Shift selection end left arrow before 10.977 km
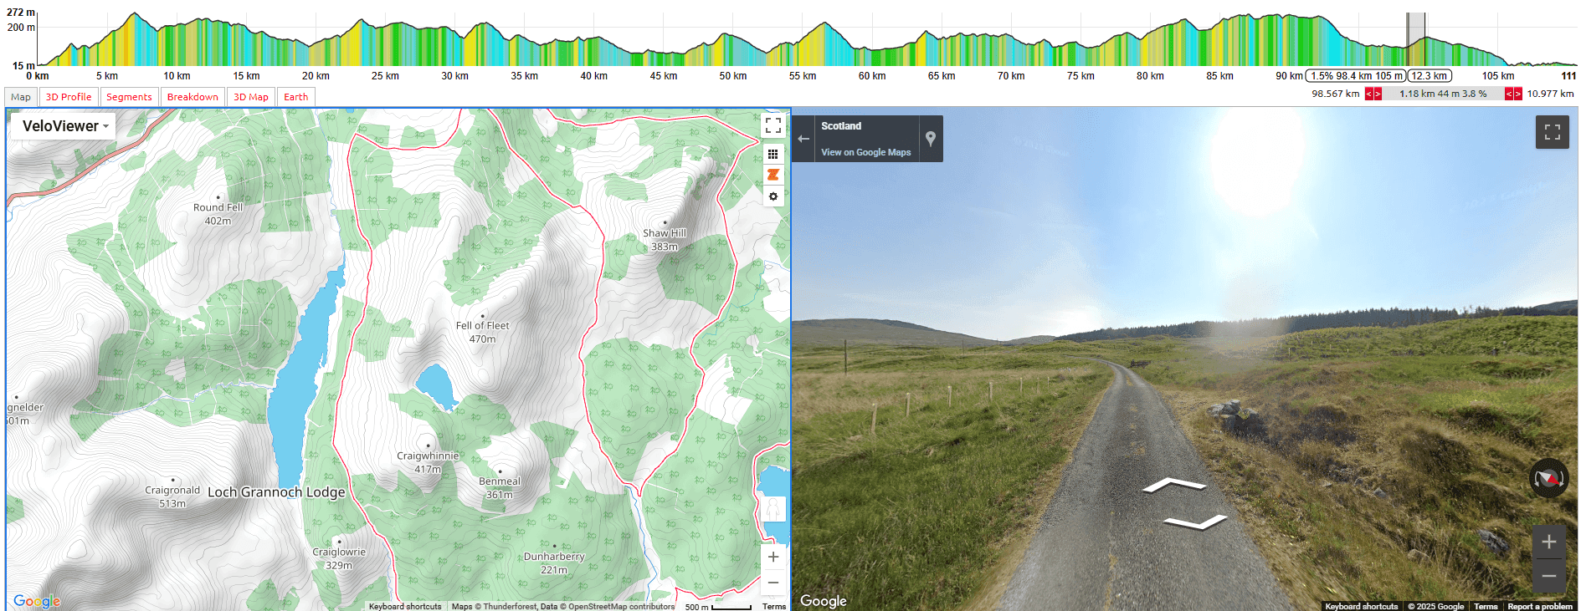This screenshot has width=1581, height=611. click(x=1509, y=94)
